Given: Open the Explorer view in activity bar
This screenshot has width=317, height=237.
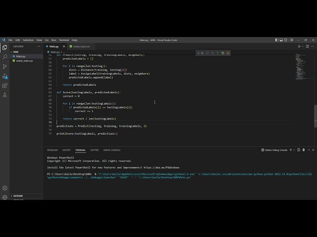Looking at the screenshot, I should 4,47.
